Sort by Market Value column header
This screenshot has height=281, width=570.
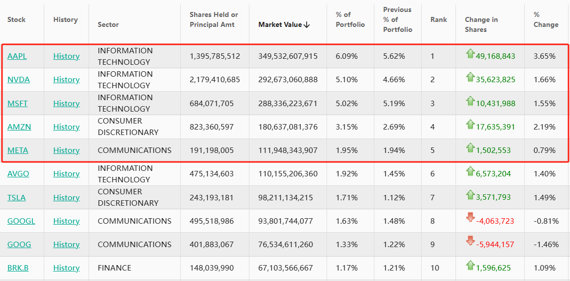pyautogui.click(x=284, y=24)
